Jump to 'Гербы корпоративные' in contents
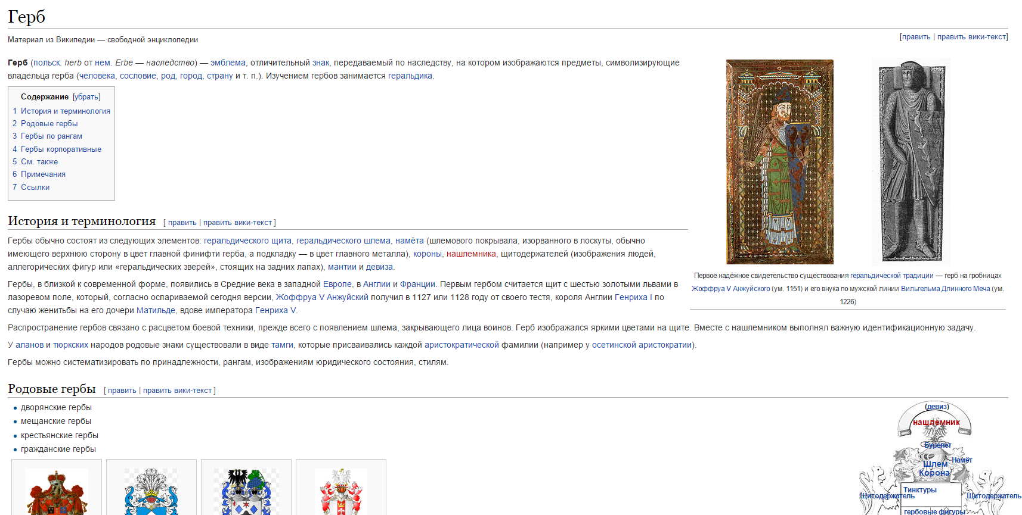 [61, 149]
